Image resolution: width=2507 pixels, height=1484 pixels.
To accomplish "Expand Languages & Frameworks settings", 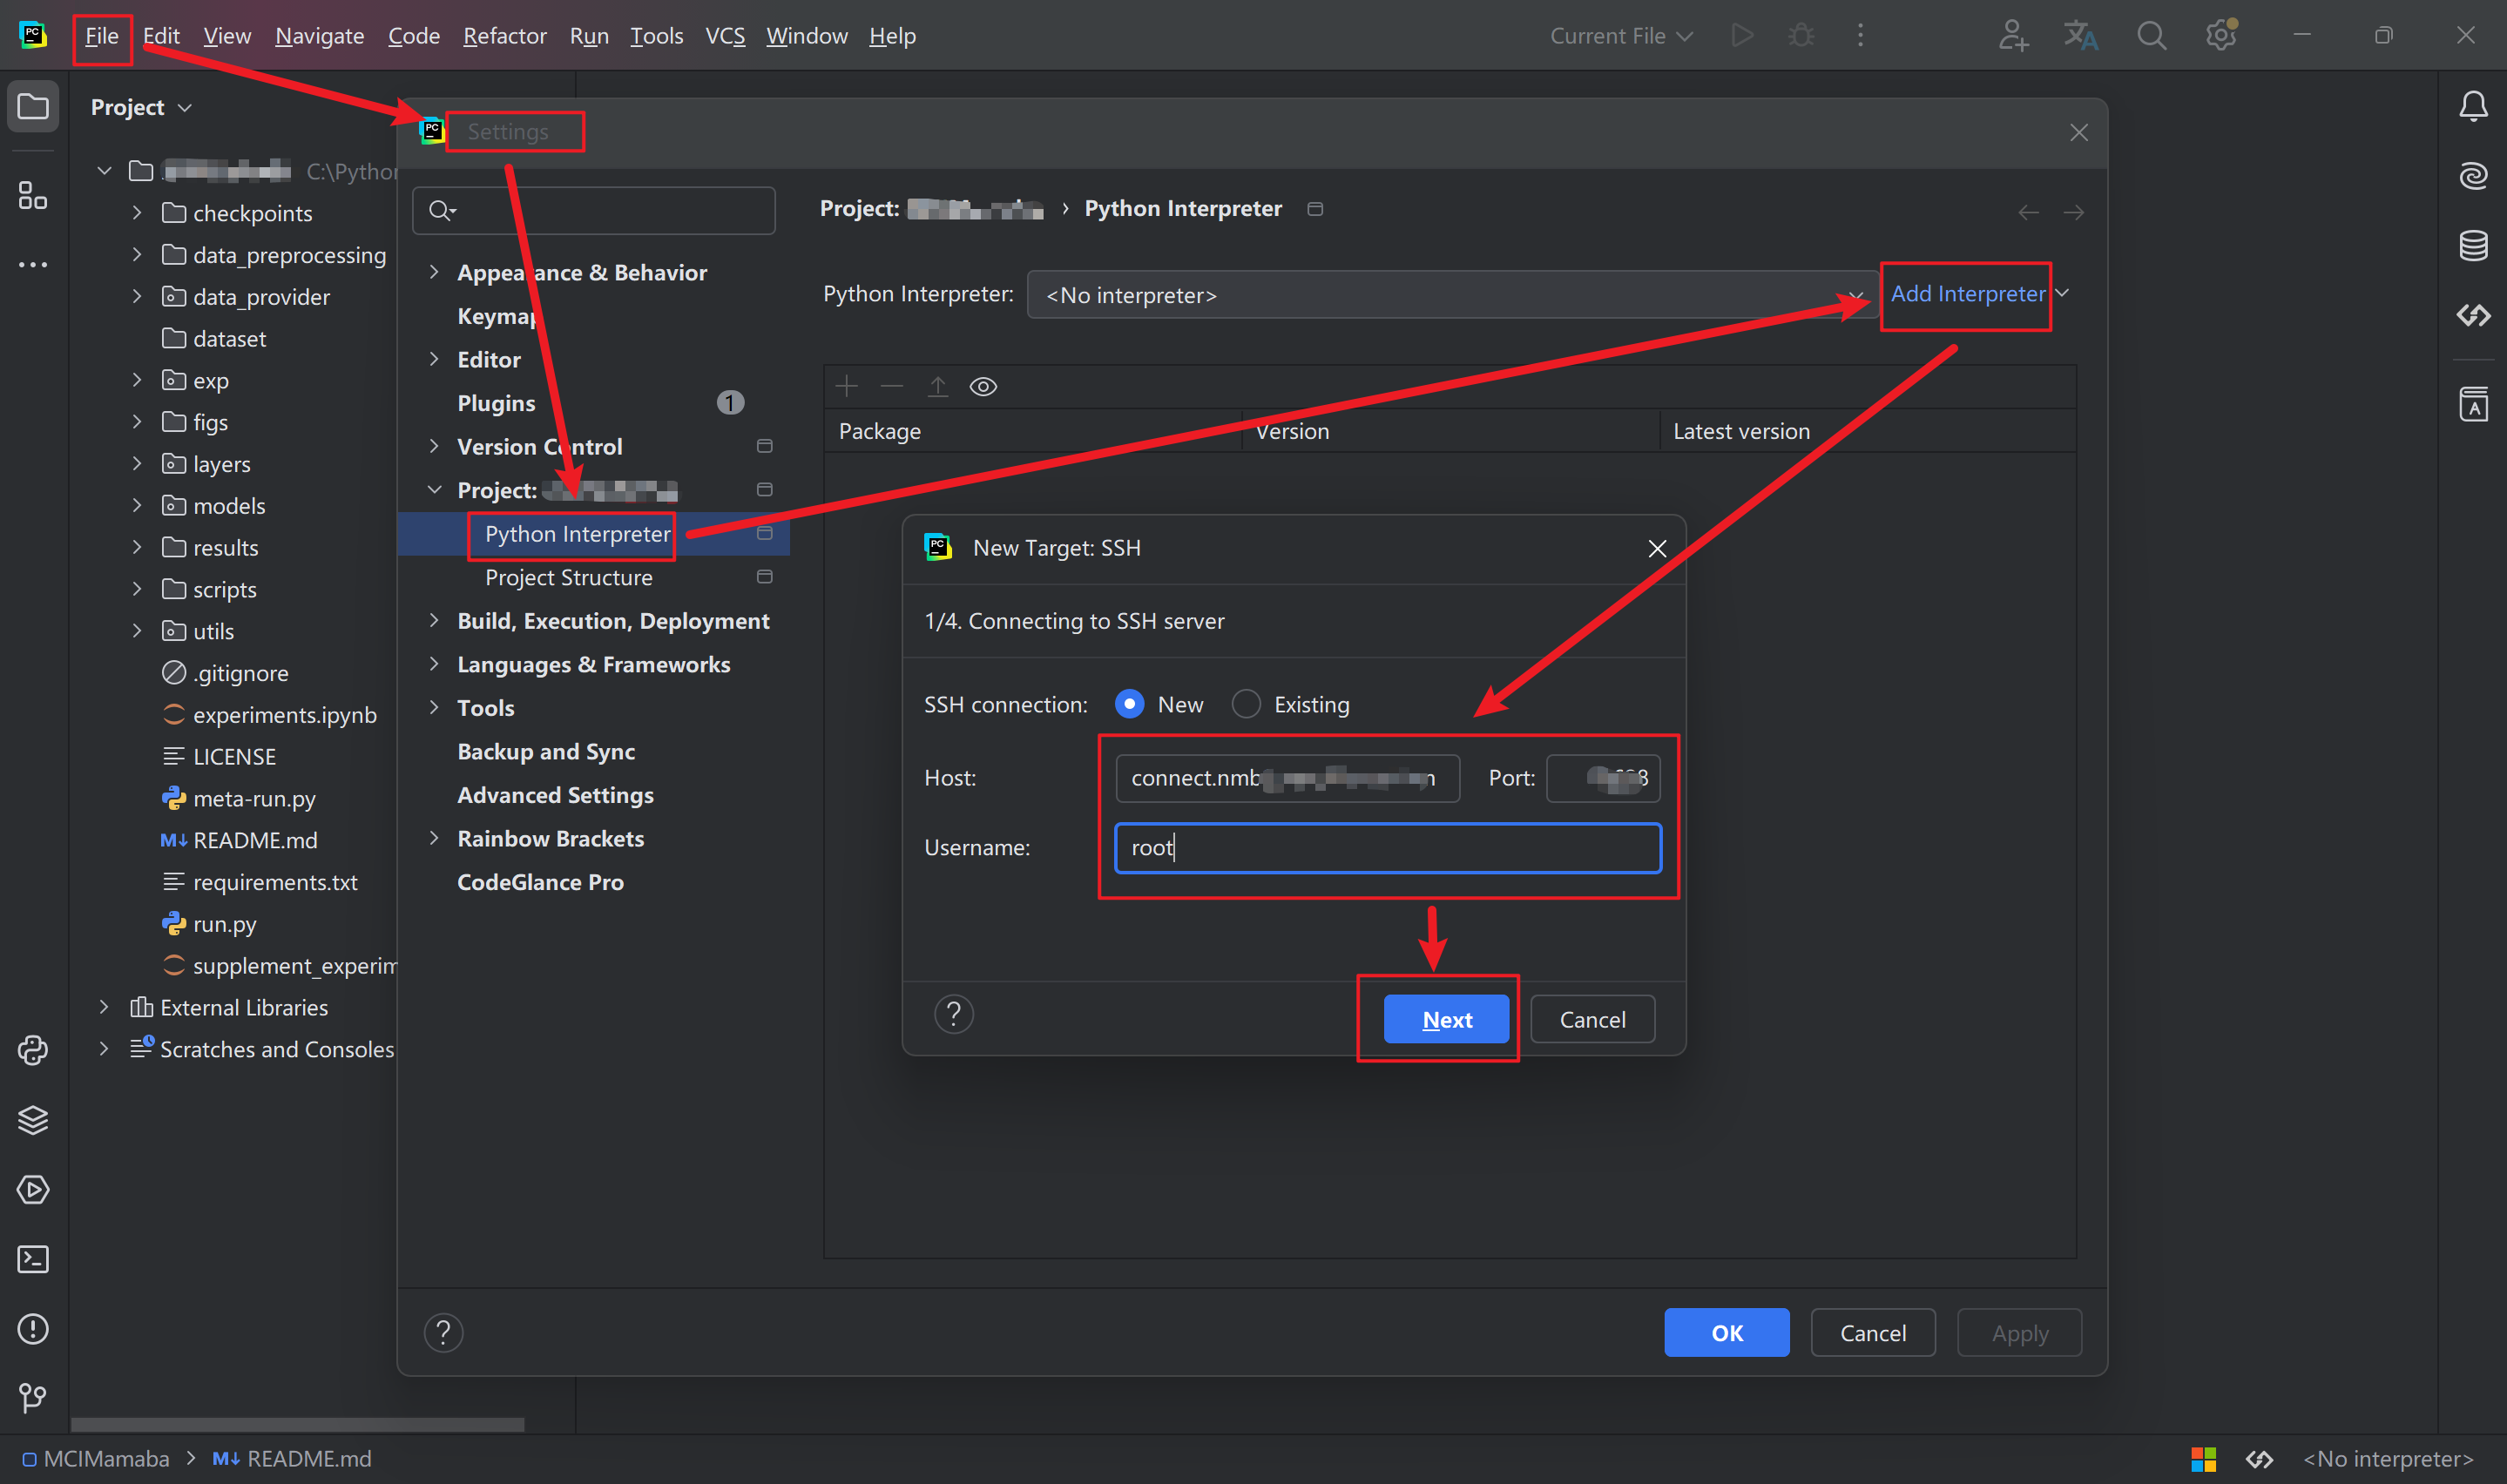I will 434,664.
